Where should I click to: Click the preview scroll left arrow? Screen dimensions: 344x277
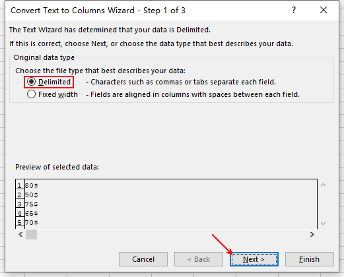[20, 235]
